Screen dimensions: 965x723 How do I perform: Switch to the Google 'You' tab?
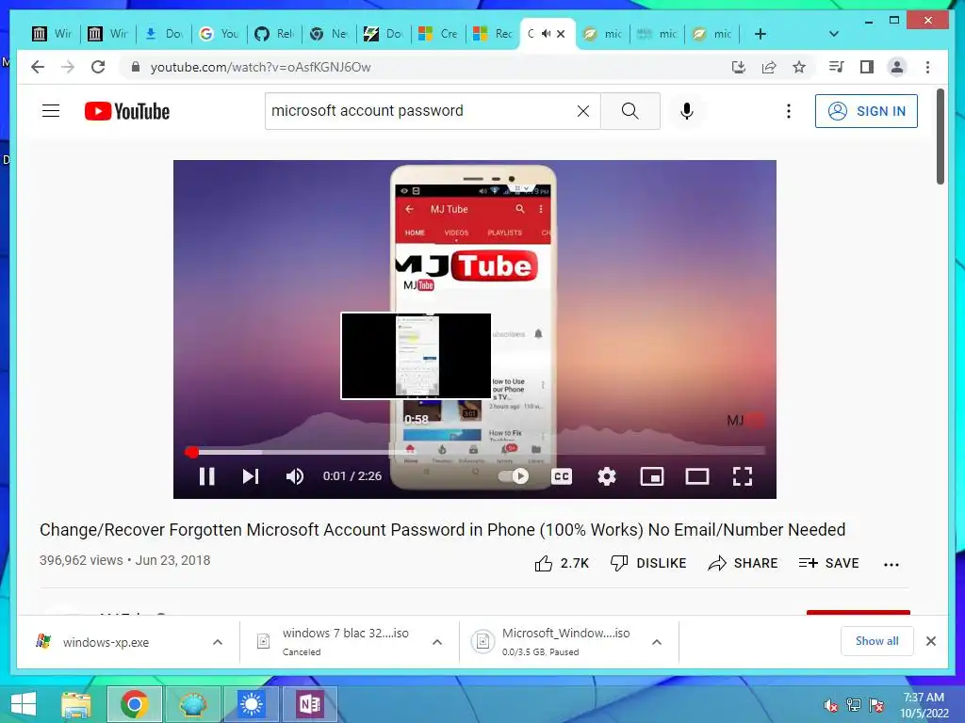point(219,34)
